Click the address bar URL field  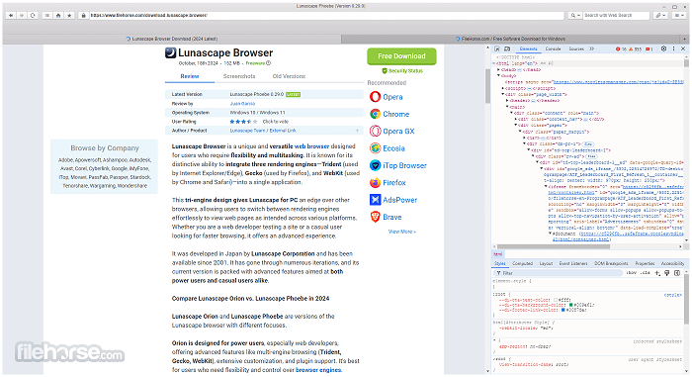[326, 15]
